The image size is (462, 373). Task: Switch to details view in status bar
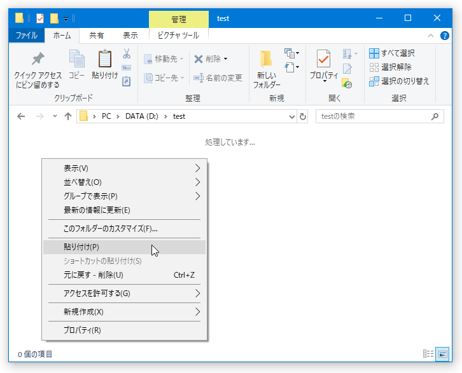tap(428, 354)
